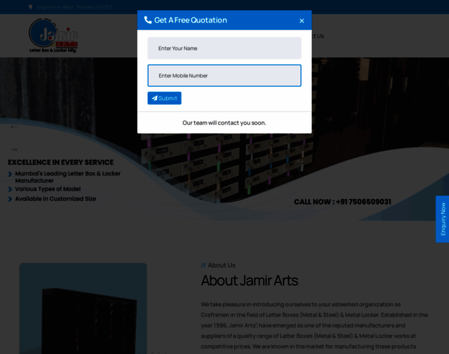Go to previous slide with left arrow
Viewport: 449px width, 354px height.
point(14,127)
